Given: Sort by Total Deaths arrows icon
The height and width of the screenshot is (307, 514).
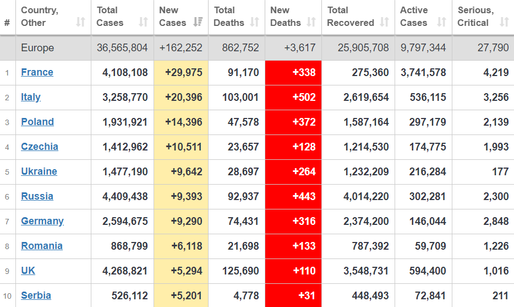Looking at the screenshot, I should pos(254,23).
